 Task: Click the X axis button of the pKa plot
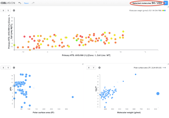click(3, 68)
